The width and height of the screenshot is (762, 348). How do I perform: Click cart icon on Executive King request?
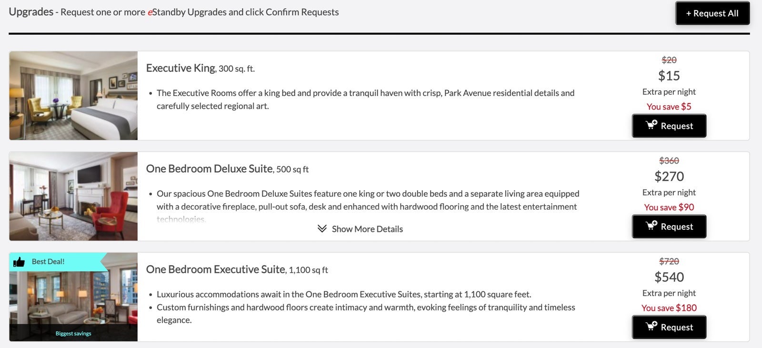[651, 125]
